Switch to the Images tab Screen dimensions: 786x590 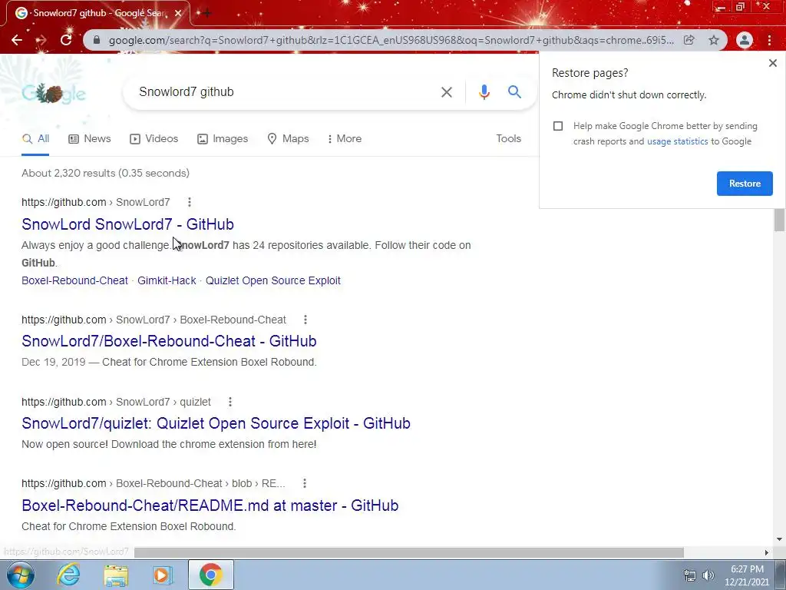point(223,139)
